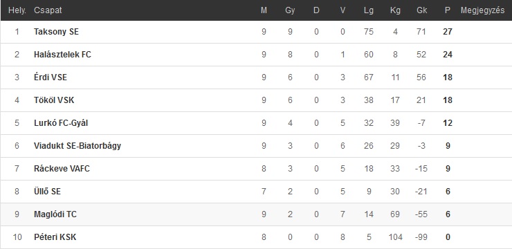The image size is (512, 249).
Task: Select the M matches column header
Action: (264, 10)
